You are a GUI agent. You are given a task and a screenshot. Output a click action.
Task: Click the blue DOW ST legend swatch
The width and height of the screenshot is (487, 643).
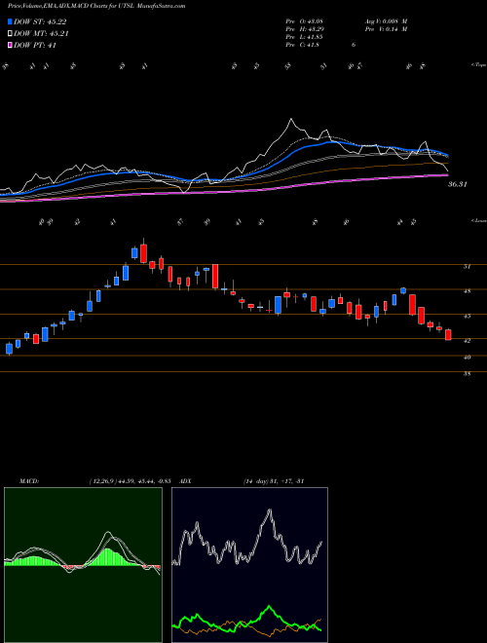pos(10,22)
